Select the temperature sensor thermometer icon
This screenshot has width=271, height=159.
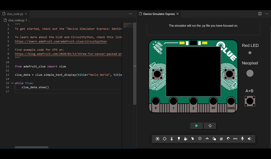point(172,139)
